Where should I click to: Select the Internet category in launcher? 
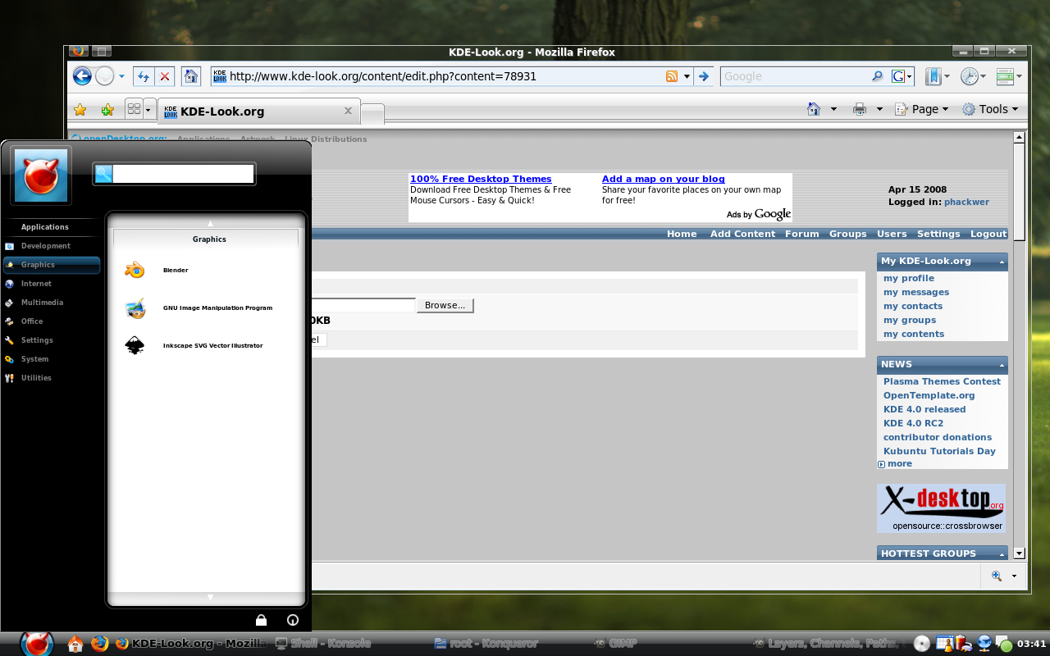coord(51,284)
